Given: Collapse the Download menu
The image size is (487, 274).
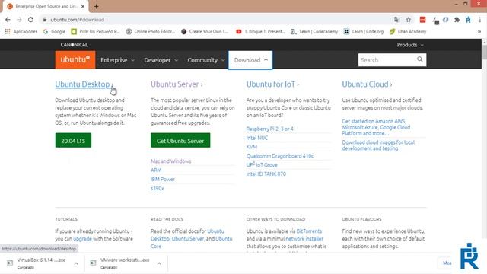Looking at the screenshot, I should tap(250, 60).
